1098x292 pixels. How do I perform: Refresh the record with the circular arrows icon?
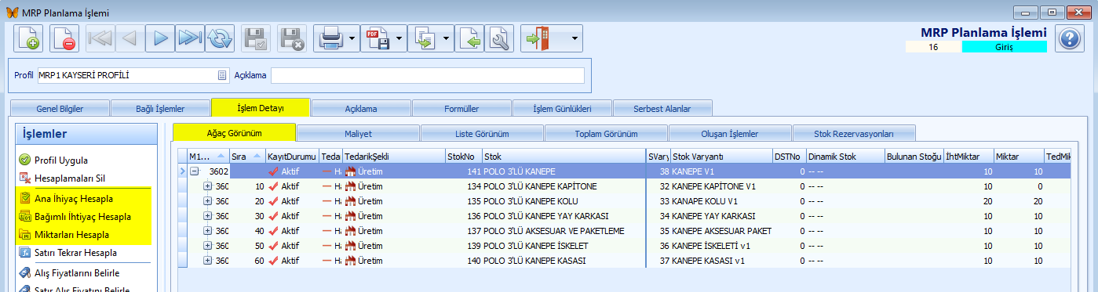coord(220,38)
